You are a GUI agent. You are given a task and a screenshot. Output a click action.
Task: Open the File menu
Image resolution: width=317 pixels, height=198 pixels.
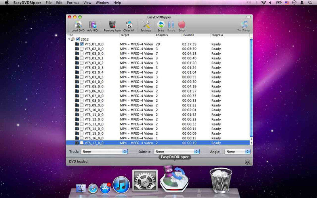[48, 3]
